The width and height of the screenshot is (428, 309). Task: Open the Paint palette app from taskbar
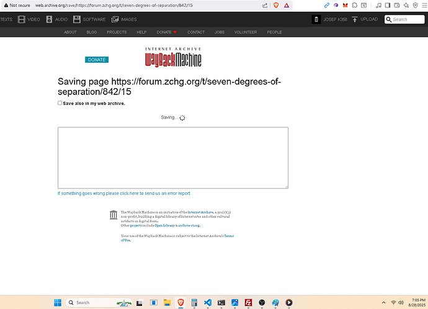275,302
